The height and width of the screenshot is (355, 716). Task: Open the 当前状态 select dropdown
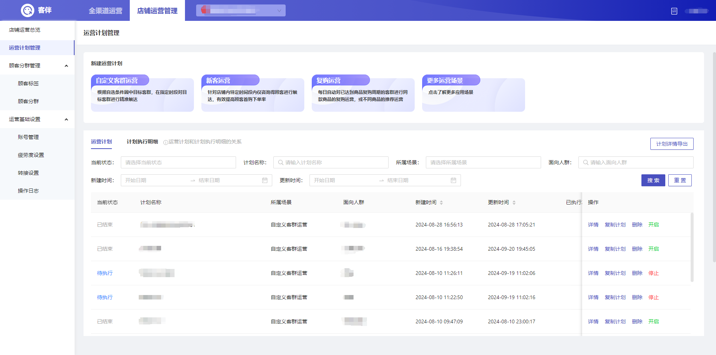coord(178,162)
